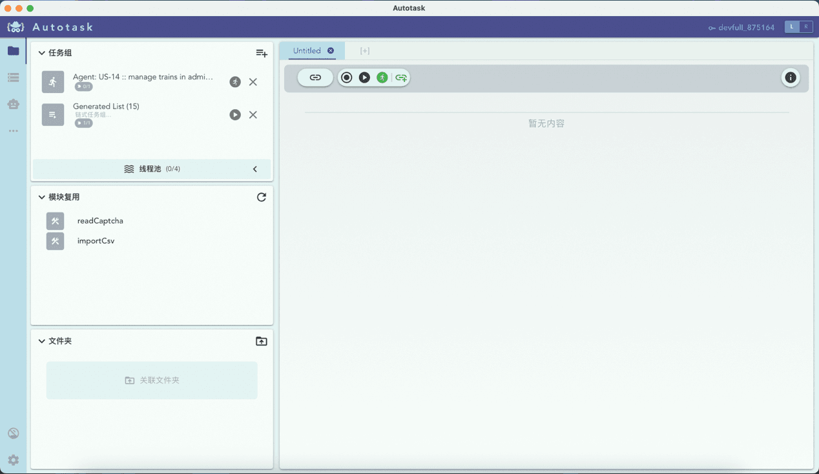Click the 关联文件夹 button
The height and width of the screenshot is (474, 819).
(x=152, y=380)
